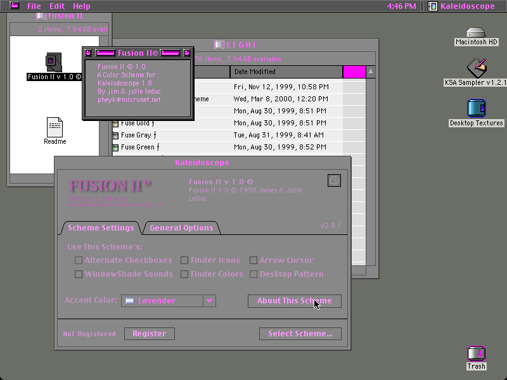Open the Edit menu
507x380 pixels.
(x=57, y=6)
